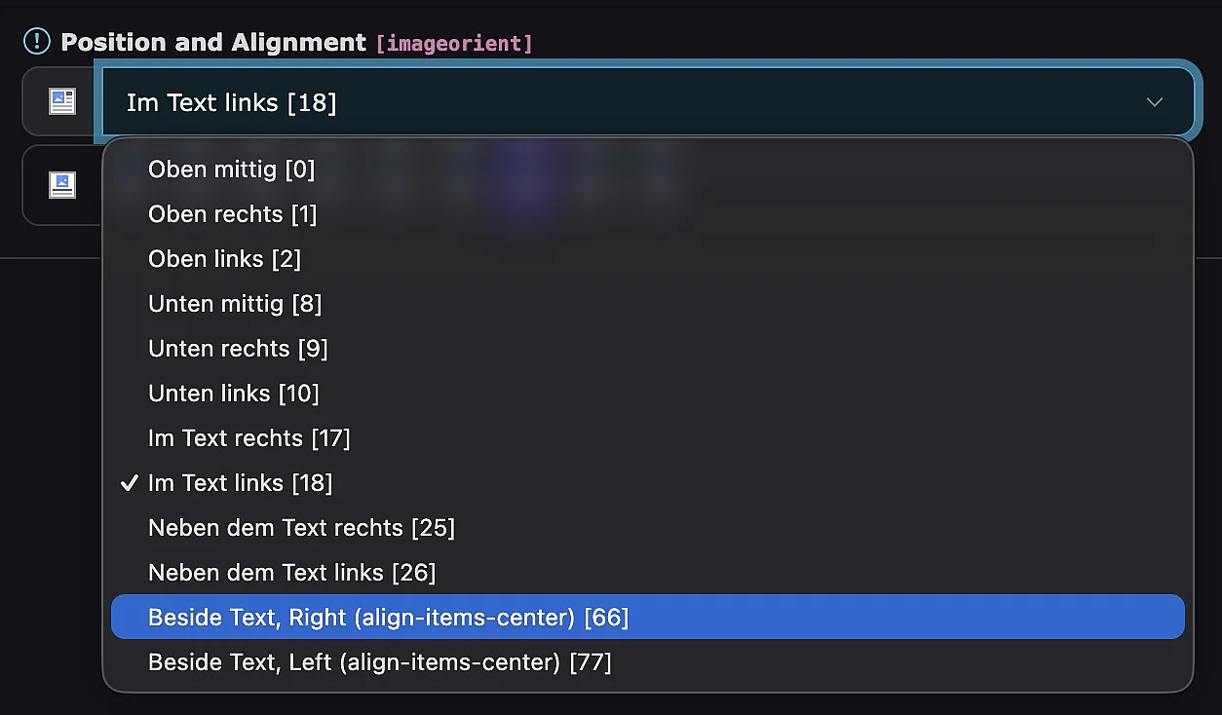
Task: Select the "Oben rechts [1]" option
Action: [x=233, y=214]
